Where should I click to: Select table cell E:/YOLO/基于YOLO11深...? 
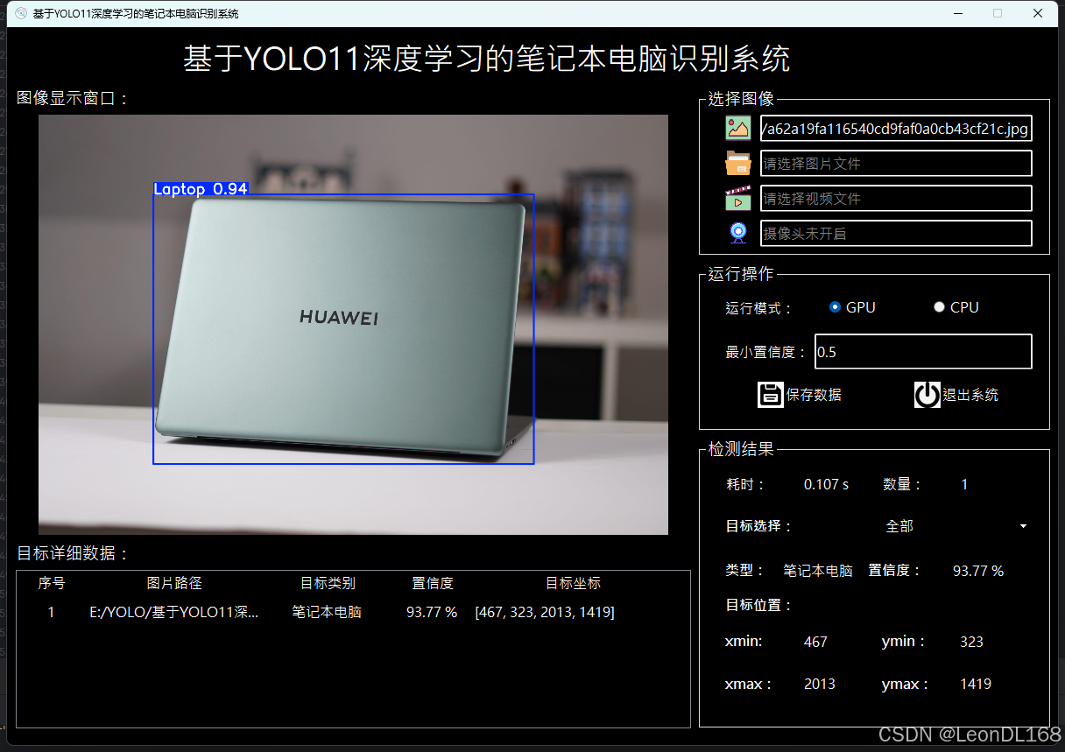click(x=174, y=612)
